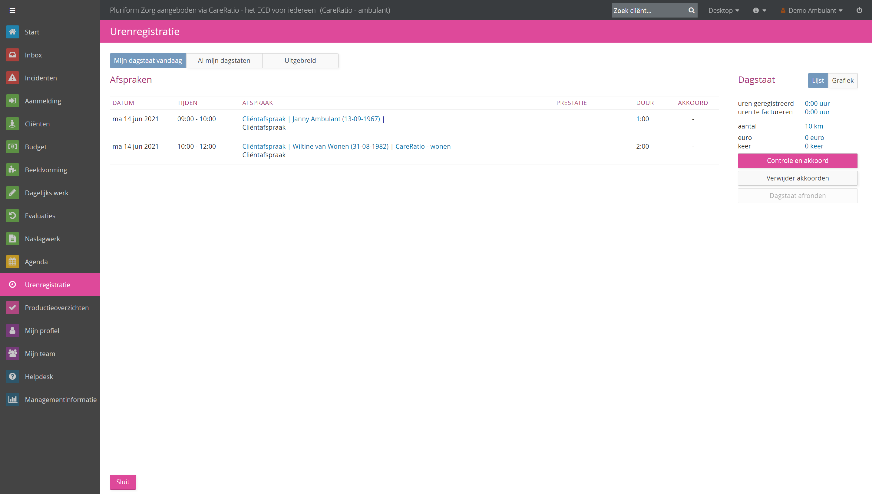Image resolution: width=872 pixels, height=494 pixels.
Task: Open Cliëntafspraak link for 10:00 row
Action: tap(264, 147)
